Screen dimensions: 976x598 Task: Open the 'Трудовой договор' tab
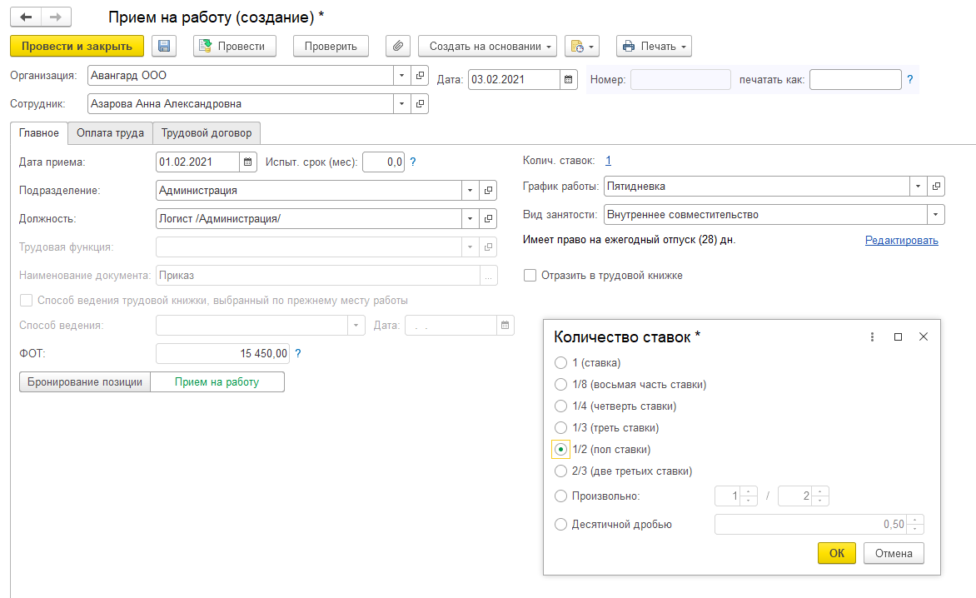coord(207,133)
